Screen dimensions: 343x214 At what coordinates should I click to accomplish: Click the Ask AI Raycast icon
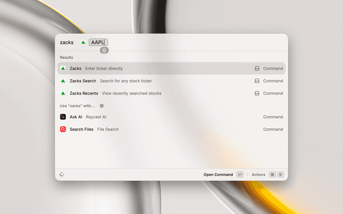tap(63, 117)
